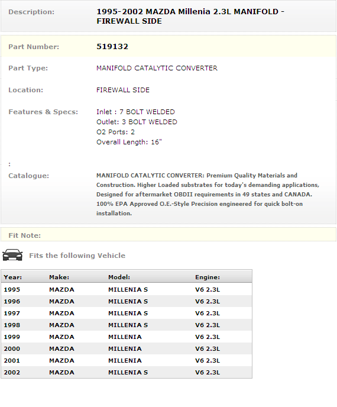Screen dimensions: 337x407
Task: Select the 1996 vehicle row
Action: [x=127, y=301]
